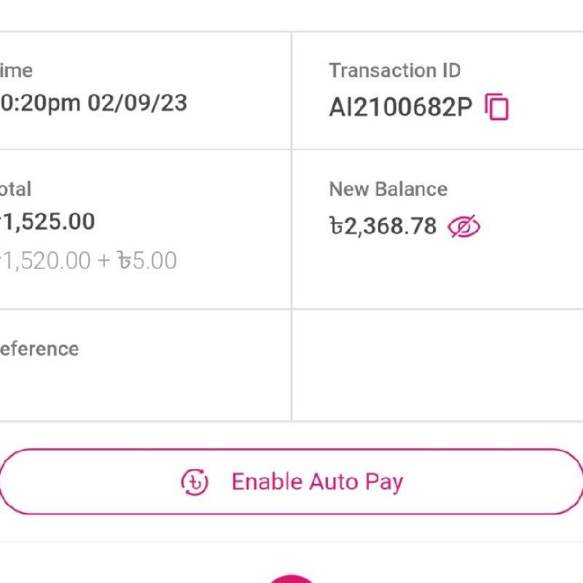The image size is (583, 583).
Task: Tap the total amount 1,525.00
Action: pos(50,222)
